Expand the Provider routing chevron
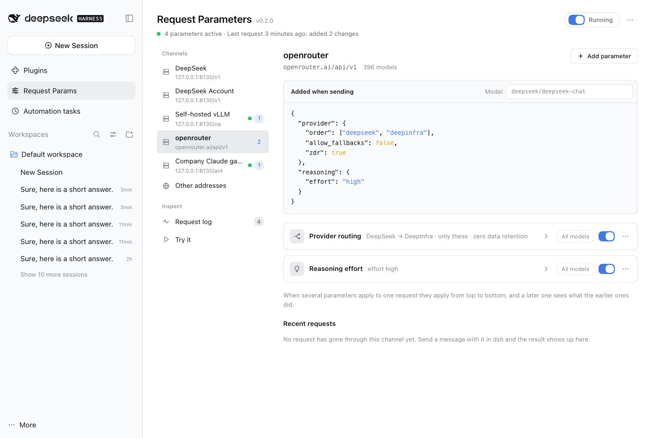 546,236
